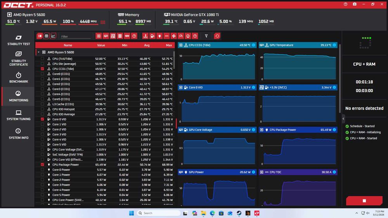
Task: Sort by the Name column header
Action: (68, 45)
